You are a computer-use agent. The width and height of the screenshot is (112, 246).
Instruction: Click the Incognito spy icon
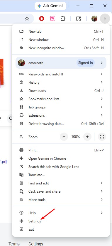point(21,48)
